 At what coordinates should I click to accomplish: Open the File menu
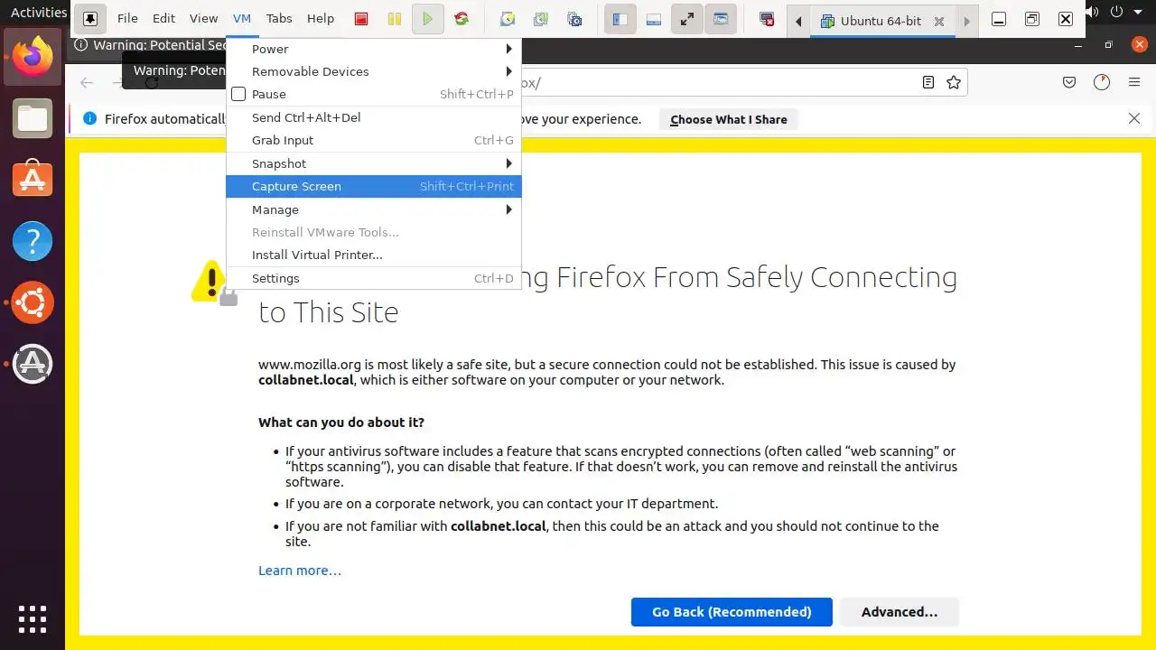[127, 18]
